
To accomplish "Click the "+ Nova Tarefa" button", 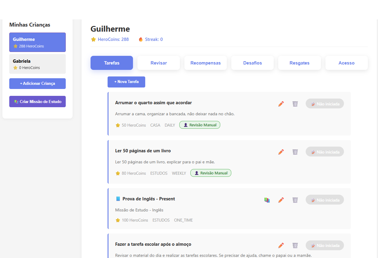I will click(x=126, y=82).
